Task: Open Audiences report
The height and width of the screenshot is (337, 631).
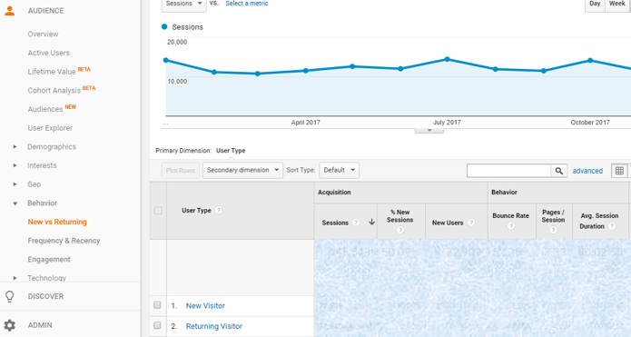Action: 45,109
